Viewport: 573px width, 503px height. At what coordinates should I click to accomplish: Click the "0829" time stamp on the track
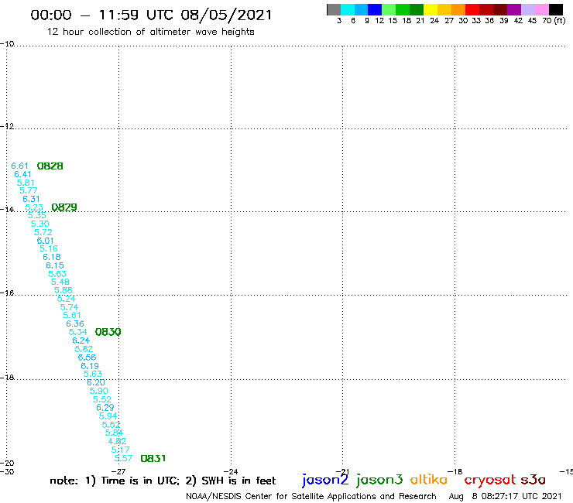pyautogui.click(x=64, y=207)
